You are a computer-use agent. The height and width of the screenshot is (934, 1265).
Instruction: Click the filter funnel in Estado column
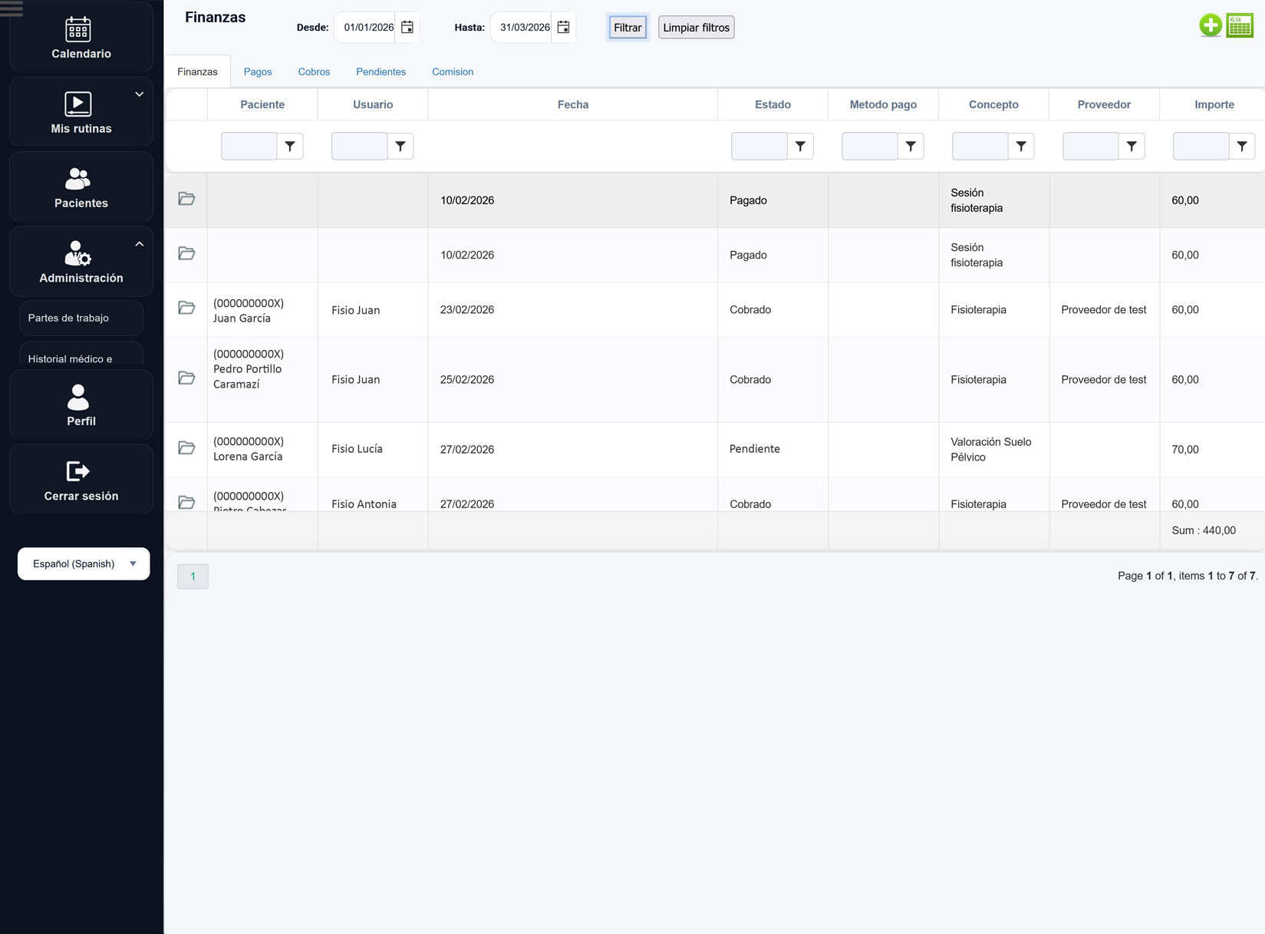point(800,146)
